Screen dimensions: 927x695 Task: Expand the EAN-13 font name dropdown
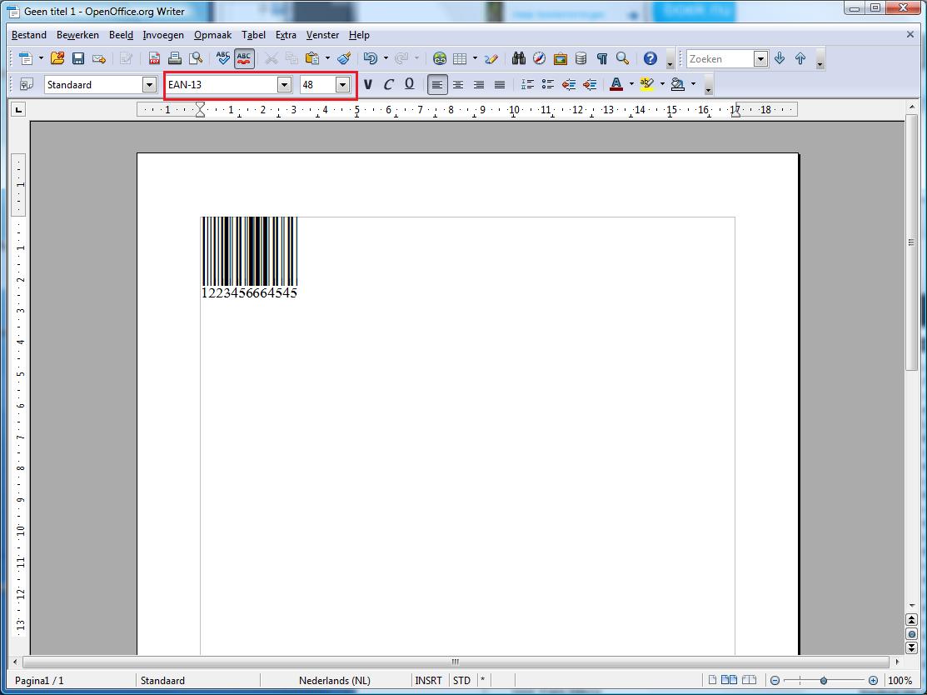[x=284, y=84]
